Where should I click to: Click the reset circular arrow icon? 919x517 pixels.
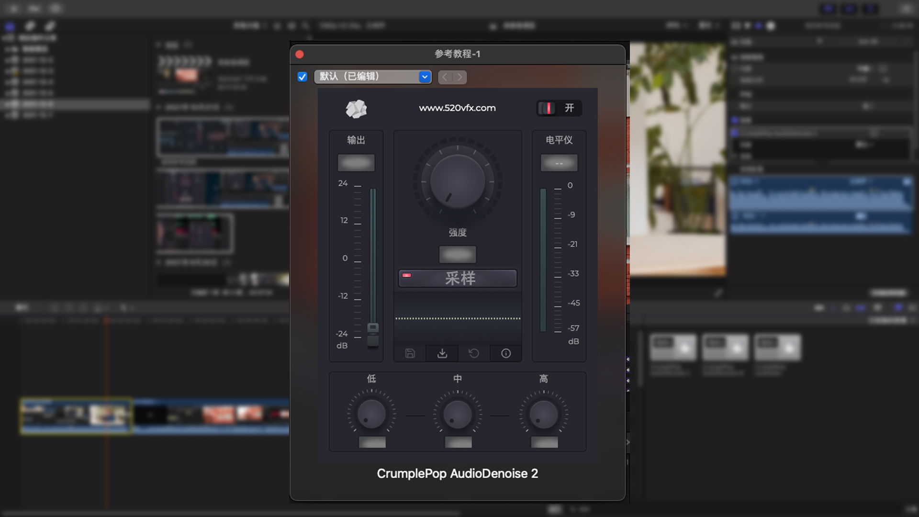[x=473, y=353]
